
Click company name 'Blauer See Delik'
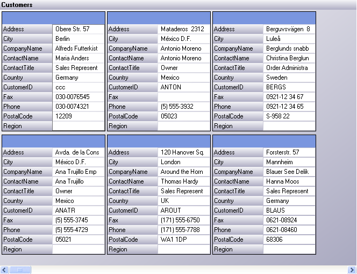pos(289,172)
